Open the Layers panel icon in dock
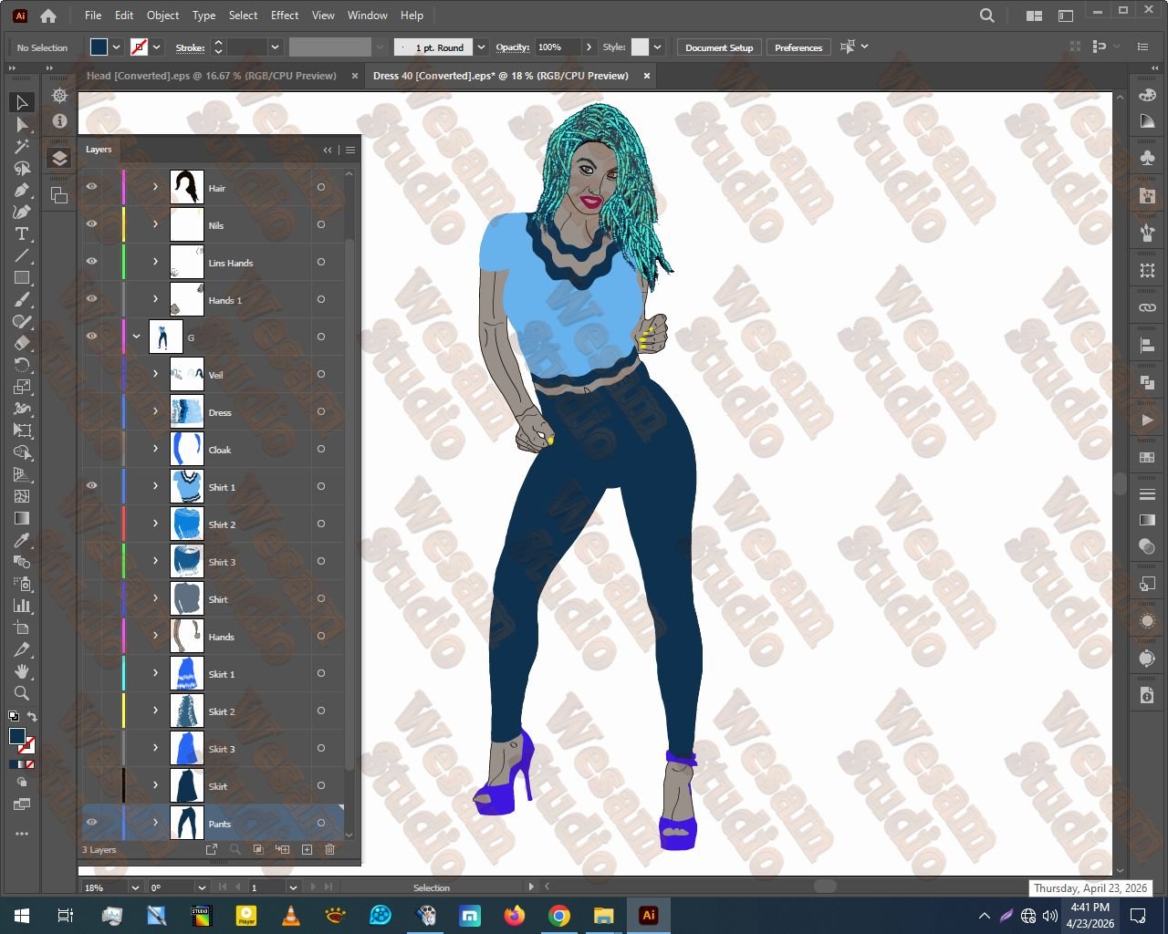Screen dimensions: 1168x934 (59, 159)
